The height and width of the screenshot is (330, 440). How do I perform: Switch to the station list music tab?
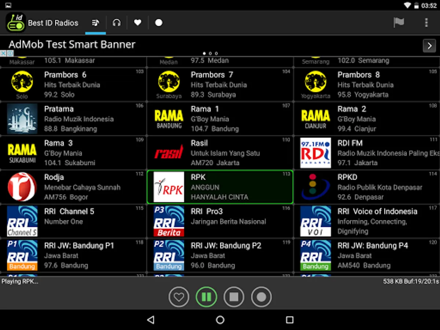pos(95,23)
